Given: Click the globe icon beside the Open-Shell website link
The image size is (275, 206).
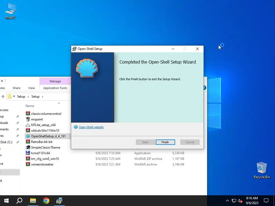Looking at the screenshot, I should point(75,127).
